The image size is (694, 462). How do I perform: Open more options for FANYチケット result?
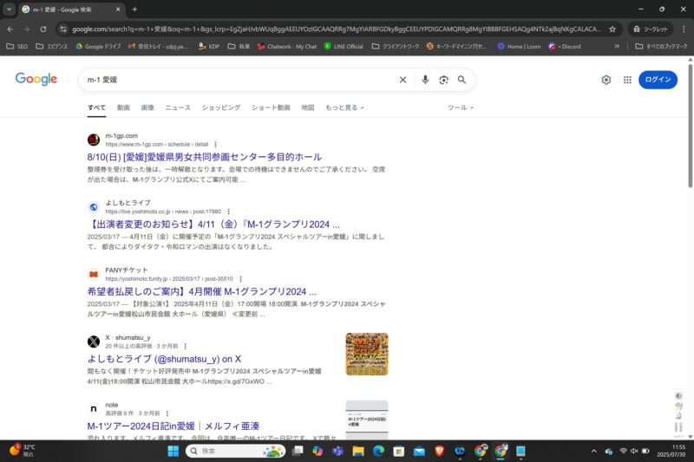(240, 279)
